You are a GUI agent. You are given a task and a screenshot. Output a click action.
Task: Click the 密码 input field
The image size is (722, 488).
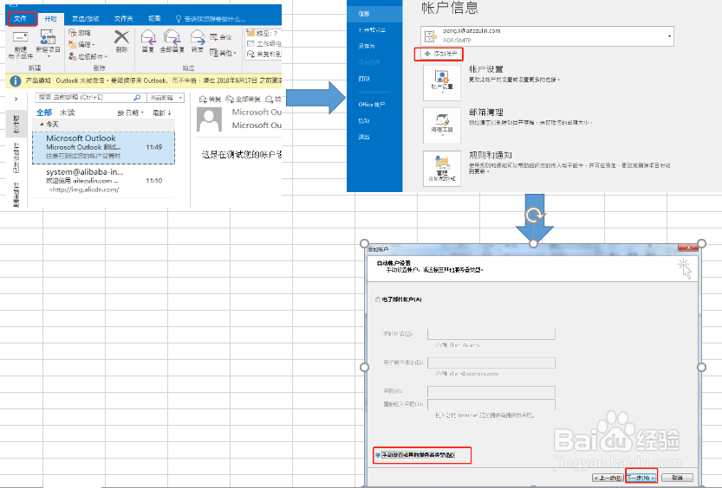point(491,391)
